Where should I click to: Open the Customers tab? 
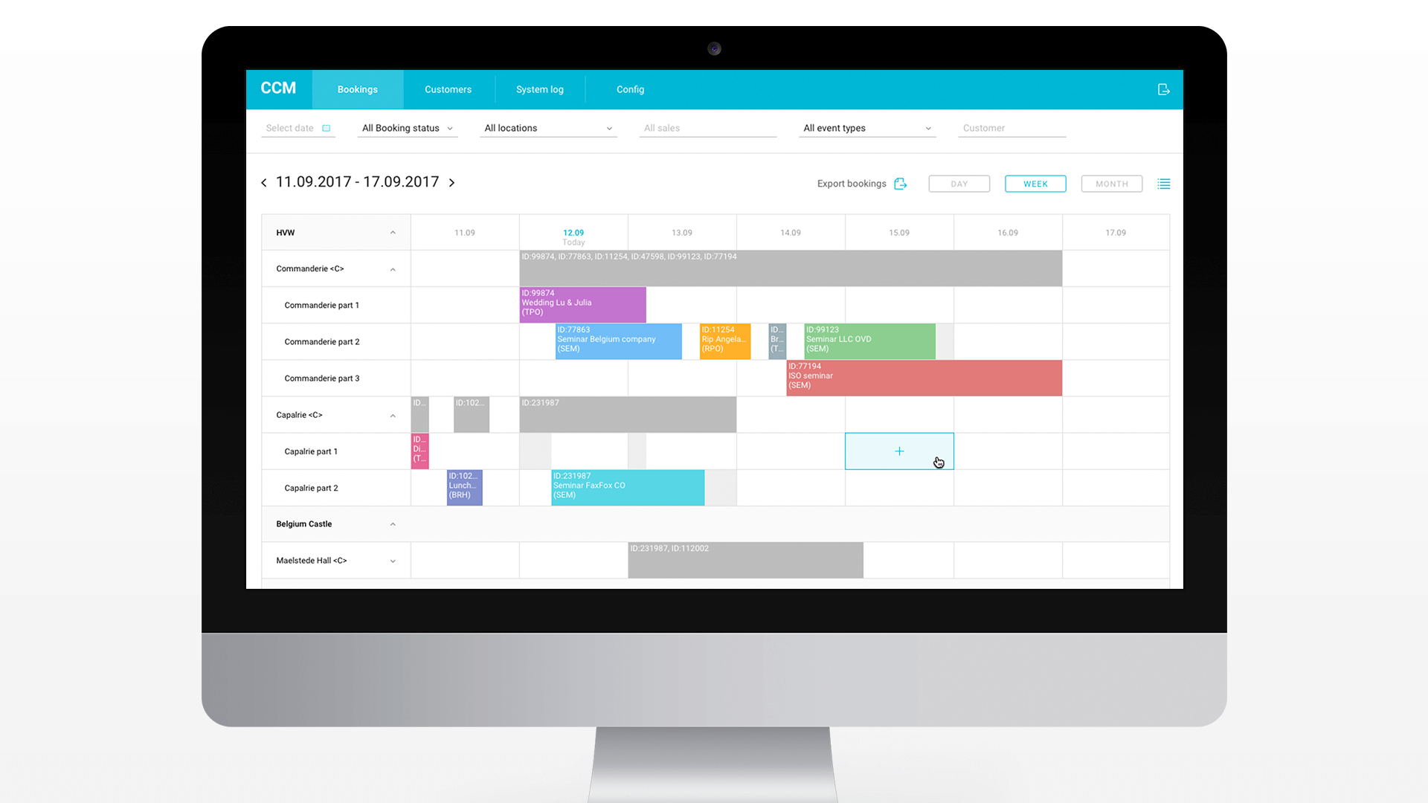[448, 89]
